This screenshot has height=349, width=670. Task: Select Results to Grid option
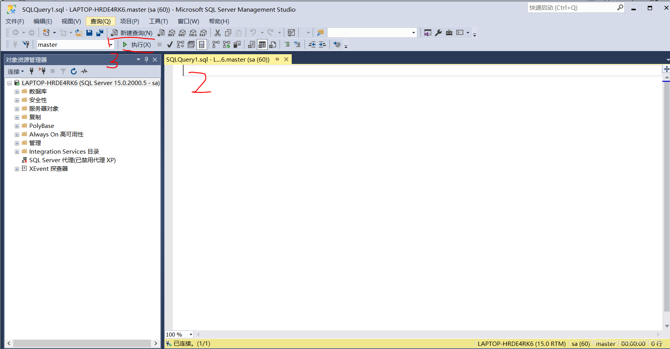point(262,44)
